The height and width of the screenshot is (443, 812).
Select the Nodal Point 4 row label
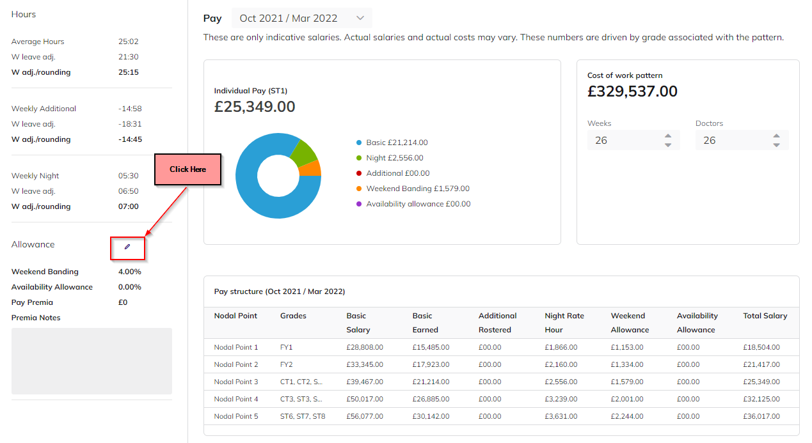tap(236, 399)
